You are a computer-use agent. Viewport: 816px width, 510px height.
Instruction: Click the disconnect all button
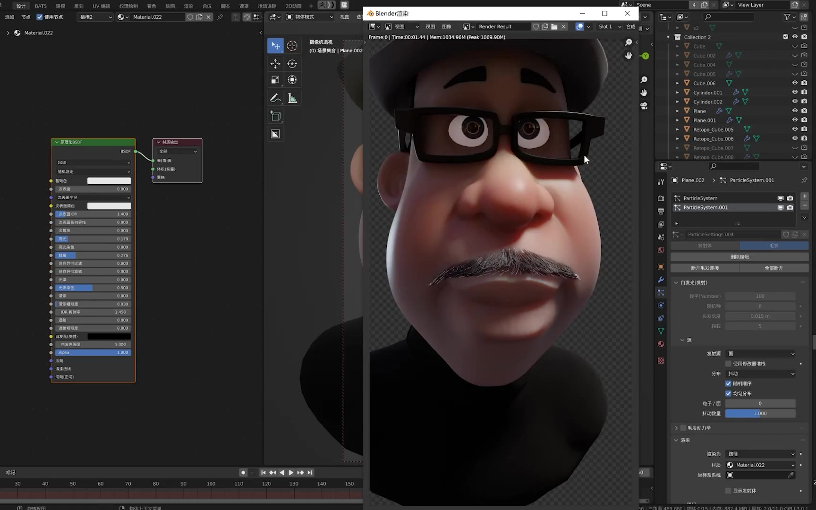pos(774,268)
